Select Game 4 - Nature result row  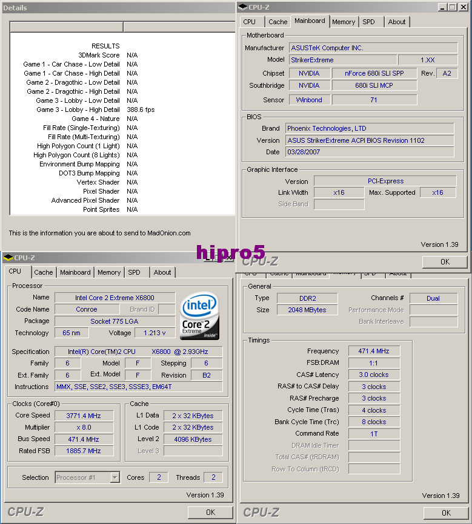[x=122, y=119]
